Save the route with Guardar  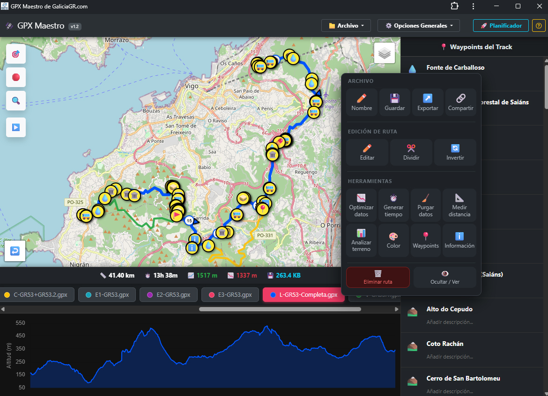click(394, 103)
